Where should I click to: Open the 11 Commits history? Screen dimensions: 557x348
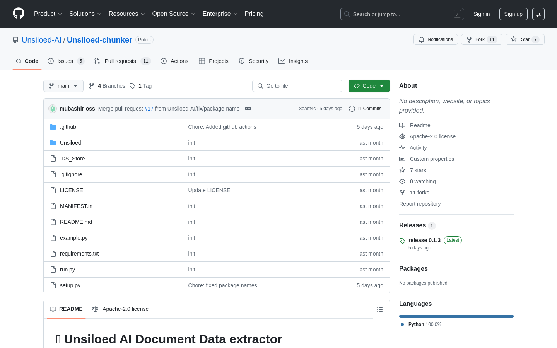tap(365, 109)
